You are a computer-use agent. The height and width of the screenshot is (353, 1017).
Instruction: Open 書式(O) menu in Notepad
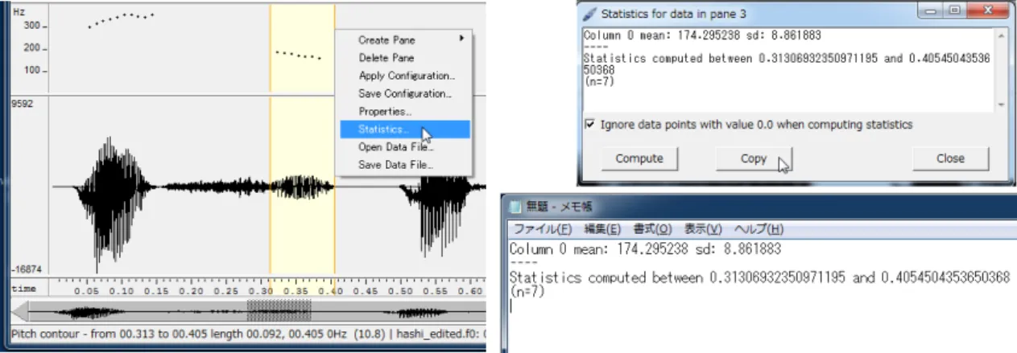(654, 228)
